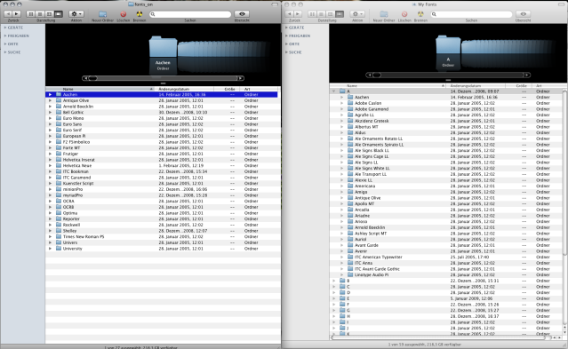Click Brennen icon in My Fonts window
Viewport: 568px width, 349px height.
(x=420, y=14)
